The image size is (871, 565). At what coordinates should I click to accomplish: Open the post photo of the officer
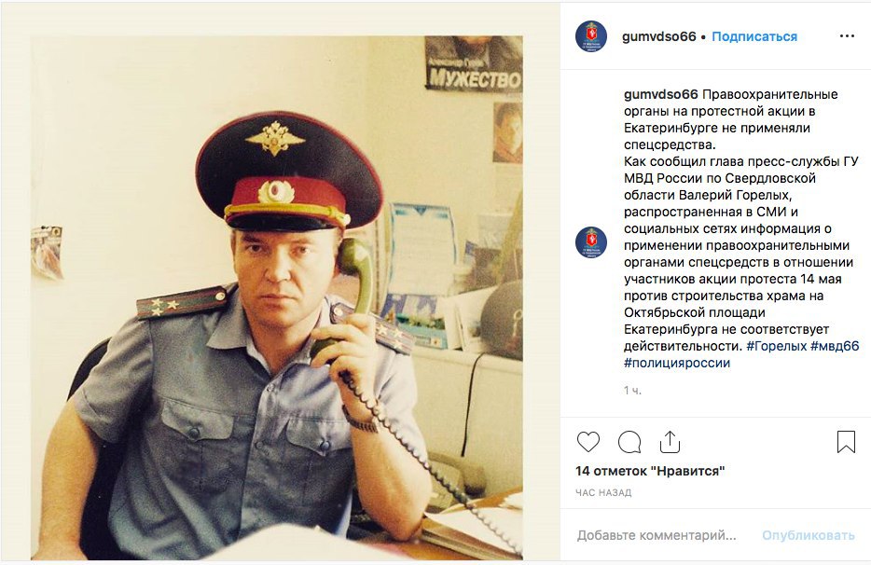pyautogui.click(x=277, y=297)
